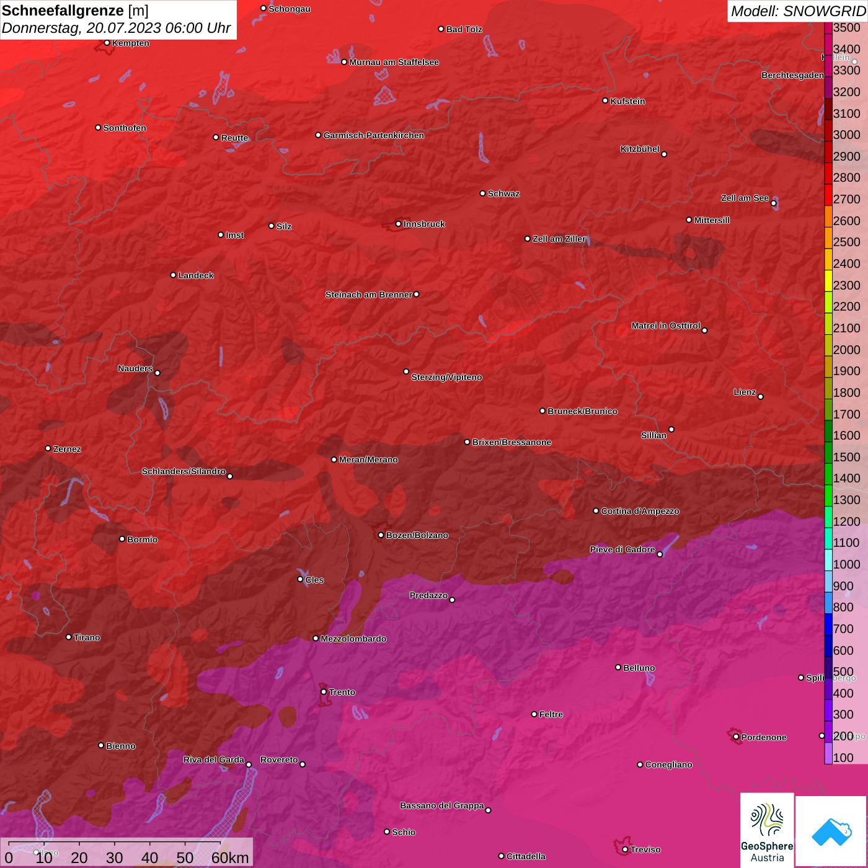Click the Bassano del Grappa label
This screenshot has width=868, height=868.
[x=442, y=805]
